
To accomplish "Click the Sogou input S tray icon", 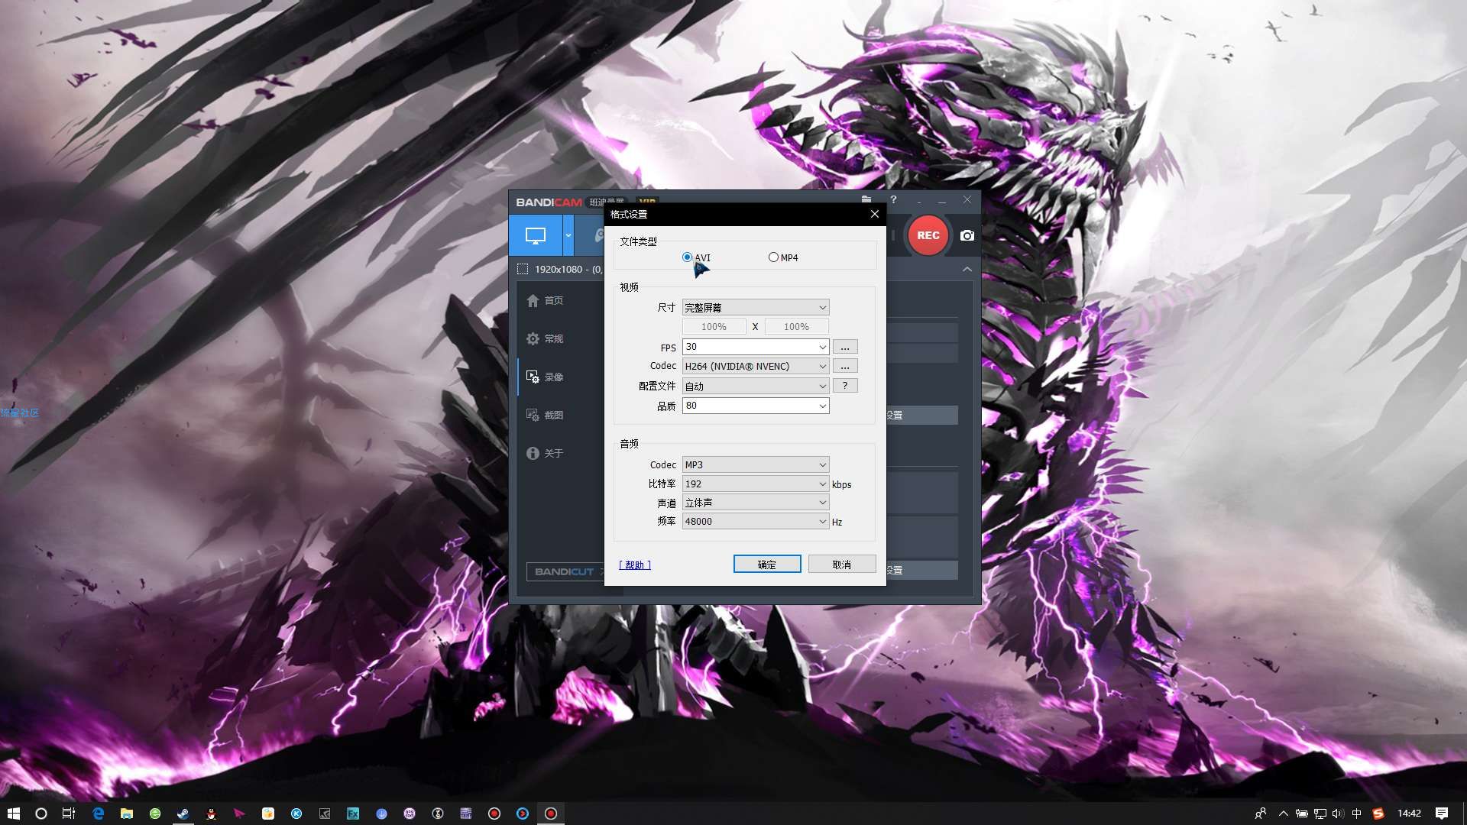I will tap(1378, 814).
